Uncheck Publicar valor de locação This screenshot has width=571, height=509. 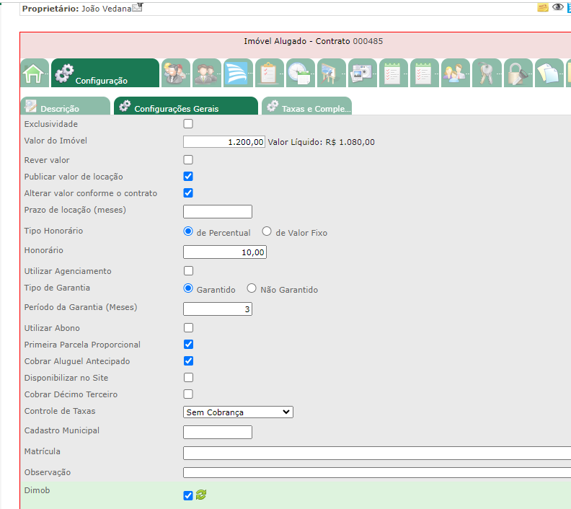[x=188, y=177]
